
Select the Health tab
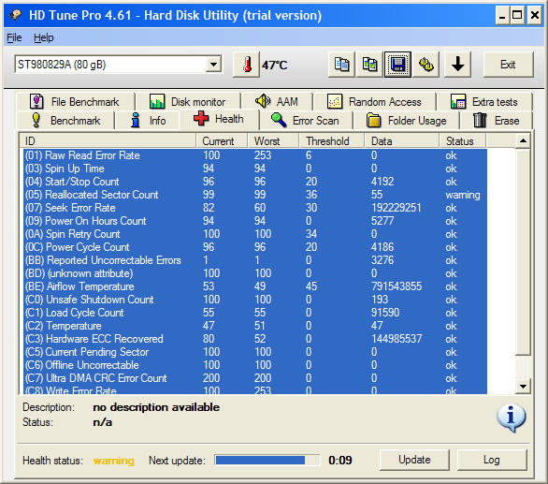[219, 119]
